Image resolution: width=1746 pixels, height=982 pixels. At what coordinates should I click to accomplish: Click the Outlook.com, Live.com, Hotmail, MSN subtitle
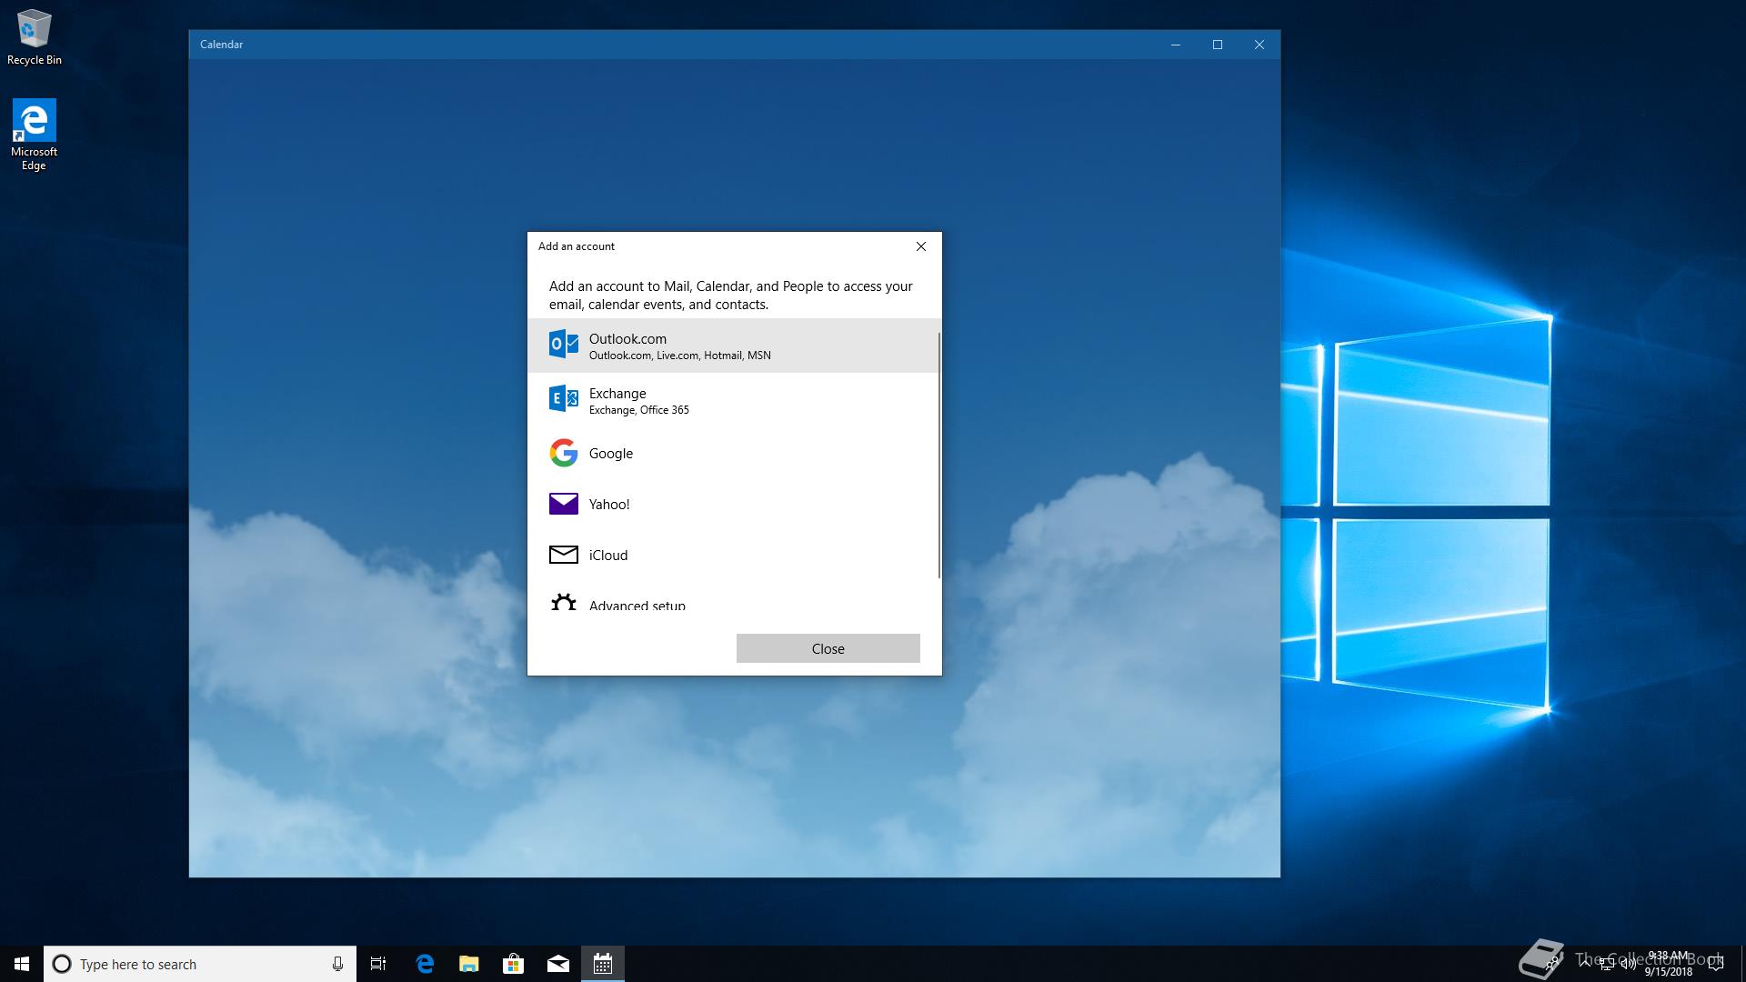click(x=680, y=356)
